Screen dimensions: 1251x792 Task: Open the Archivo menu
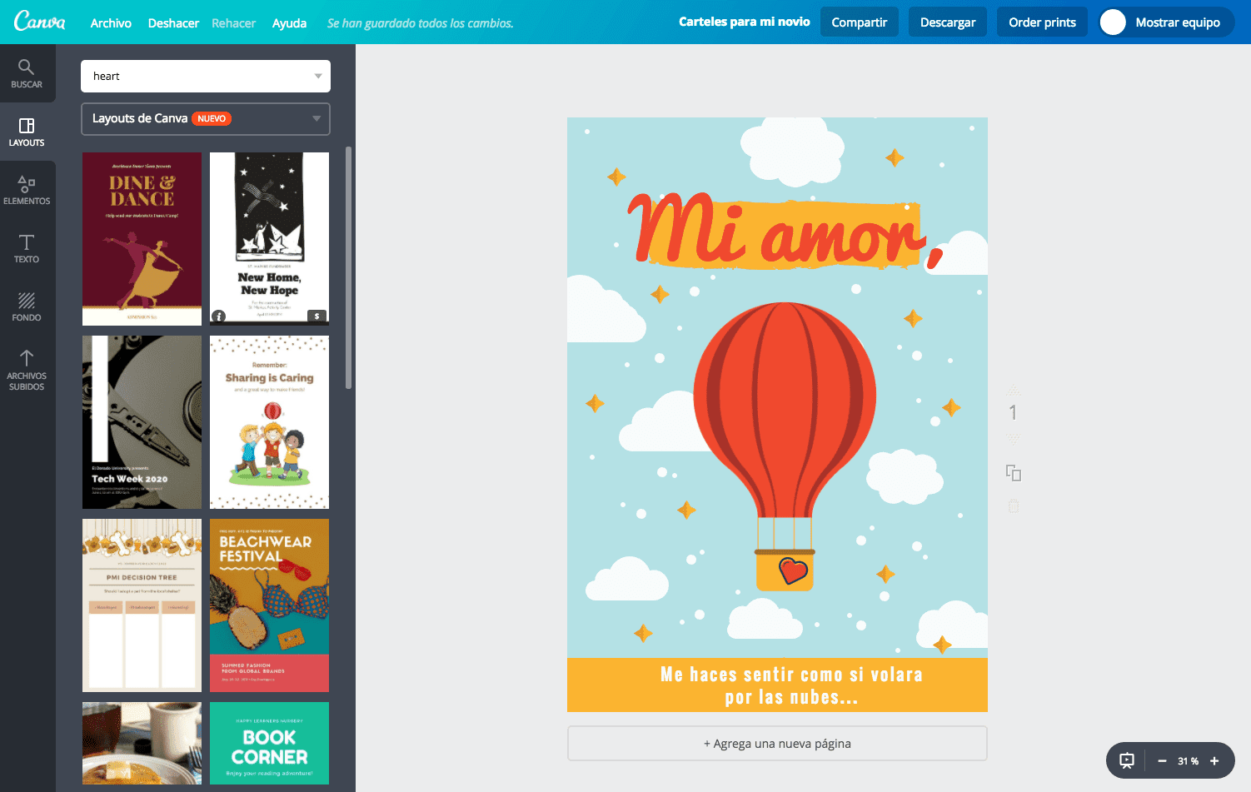coord(111,22)
